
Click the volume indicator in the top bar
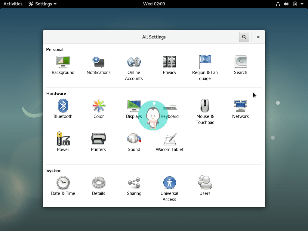[286, 4]
